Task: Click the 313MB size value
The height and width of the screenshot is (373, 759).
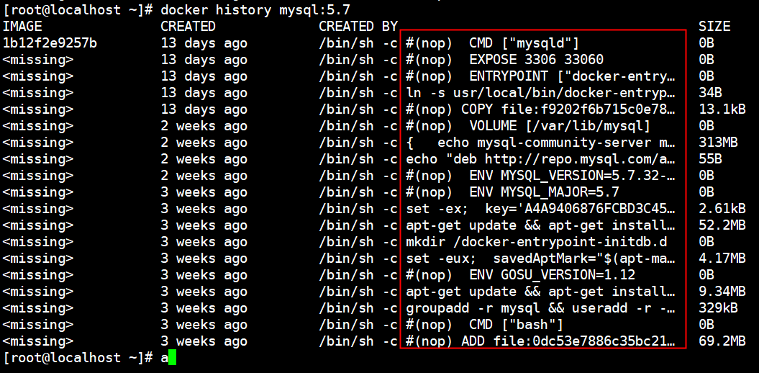Action: point(718,143)
